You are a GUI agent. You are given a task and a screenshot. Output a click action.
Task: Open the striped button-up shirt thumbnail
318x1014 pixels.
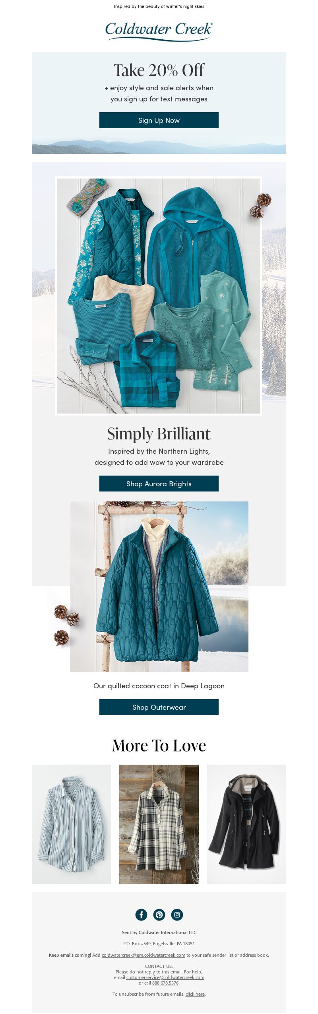tap(72, 824)
